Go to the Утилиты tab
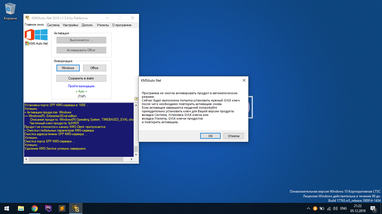This screenshot has width=382, height=214. pos(103,25)
